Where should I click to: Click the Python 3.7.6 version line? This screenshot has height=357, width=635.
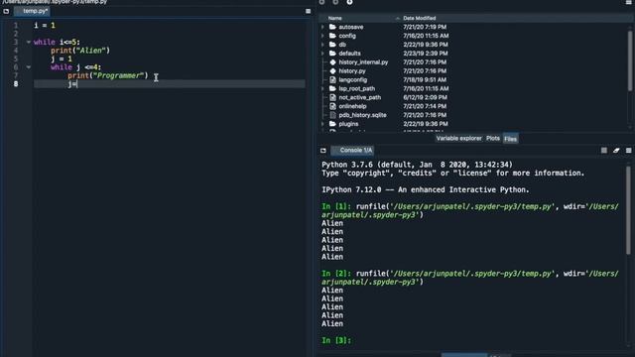(417, 165)
